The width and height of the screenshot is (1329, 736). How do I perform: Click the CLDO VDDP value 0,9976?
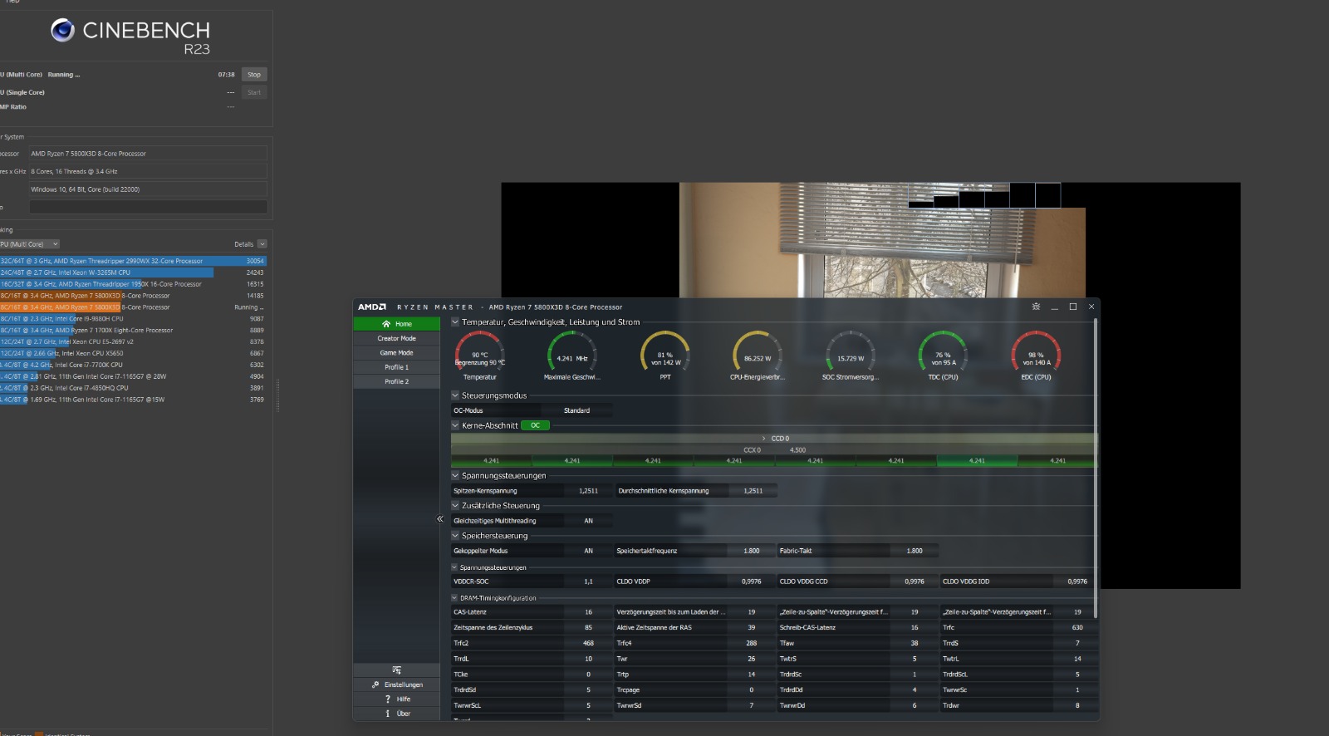[x=751, y=581]
